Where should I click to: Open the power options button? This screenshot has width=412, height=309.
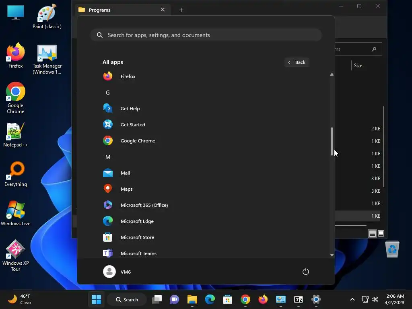click(306, 272)
